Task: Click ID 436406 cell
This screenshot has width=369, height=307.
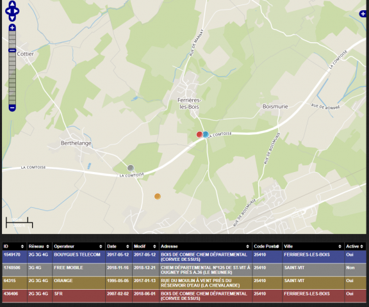Action: (x=14, y=296)
